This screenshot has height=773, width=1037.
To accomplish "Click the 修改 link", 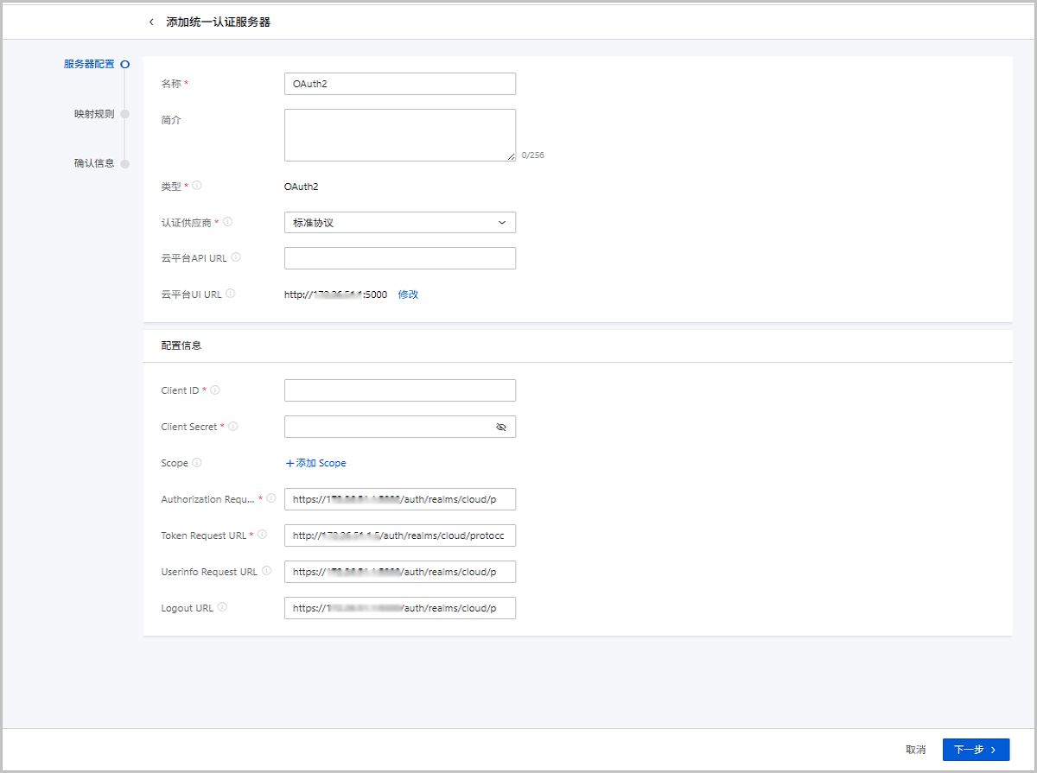I will [x=408, y=295].
